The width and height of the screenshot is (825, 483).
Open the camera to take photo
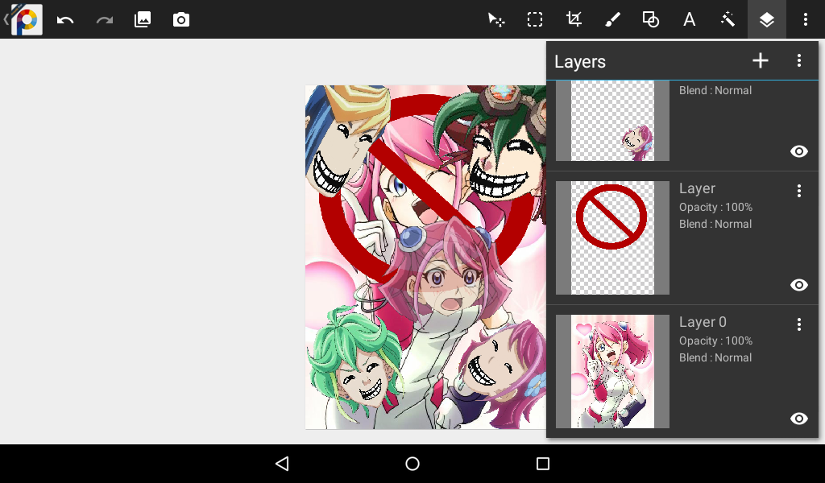tap(181, 20)
